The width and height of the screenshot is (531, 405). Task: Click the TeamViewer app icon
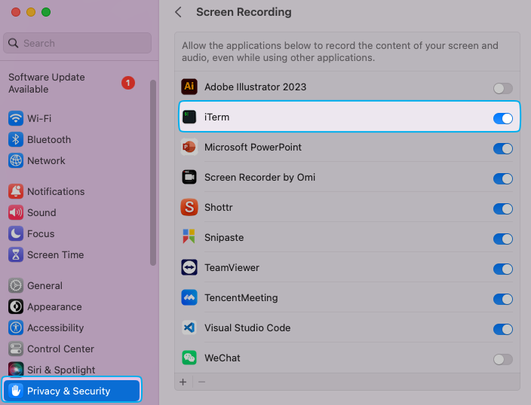coord(189,268)
